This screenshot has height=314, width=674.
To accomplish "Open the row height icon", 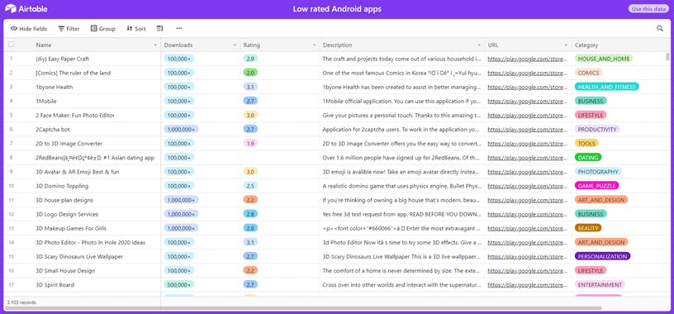I will [x=160, y=28].
